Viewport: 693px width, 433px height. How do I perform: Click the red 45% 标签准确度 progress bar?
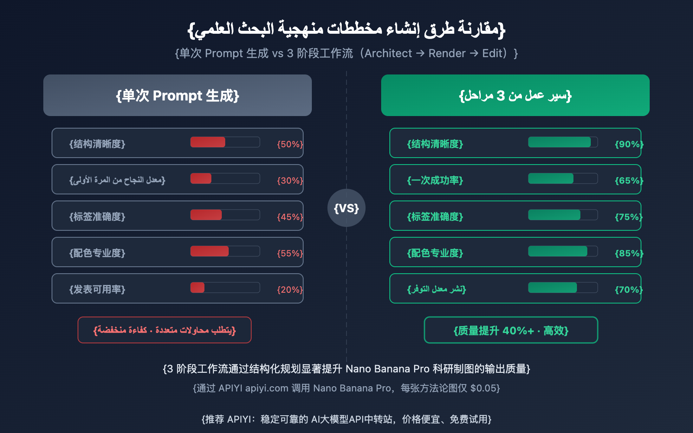(225, 215)
